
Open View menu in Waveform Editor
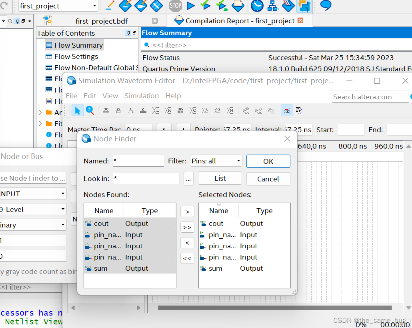110,96
